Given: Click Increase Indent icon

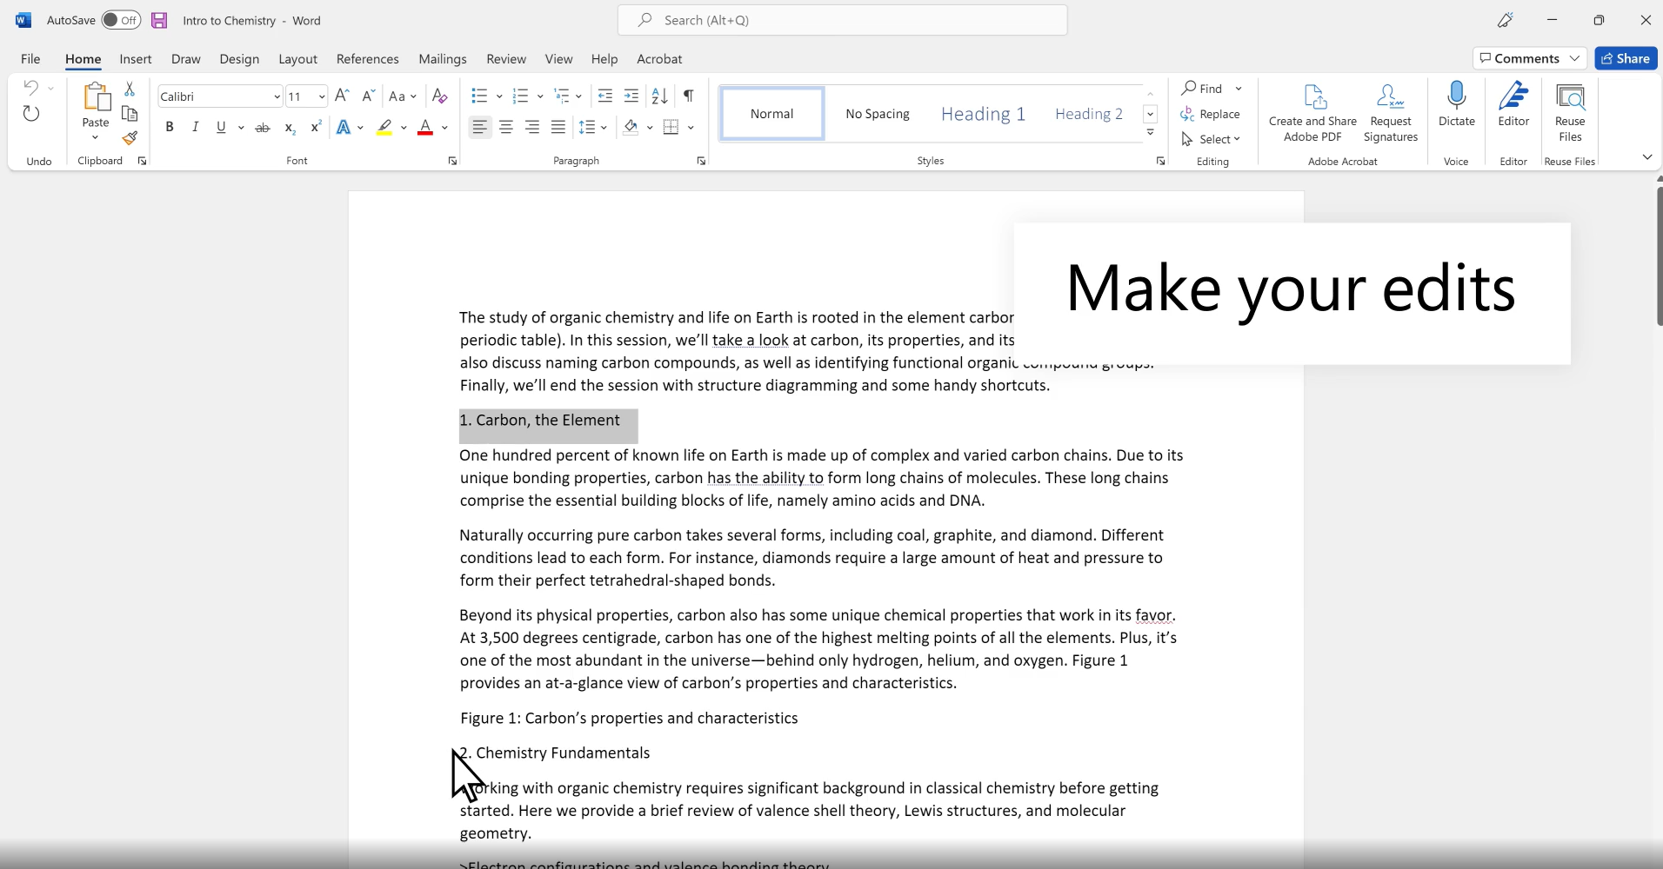Looking at the screenshot, I should (631, 96).
